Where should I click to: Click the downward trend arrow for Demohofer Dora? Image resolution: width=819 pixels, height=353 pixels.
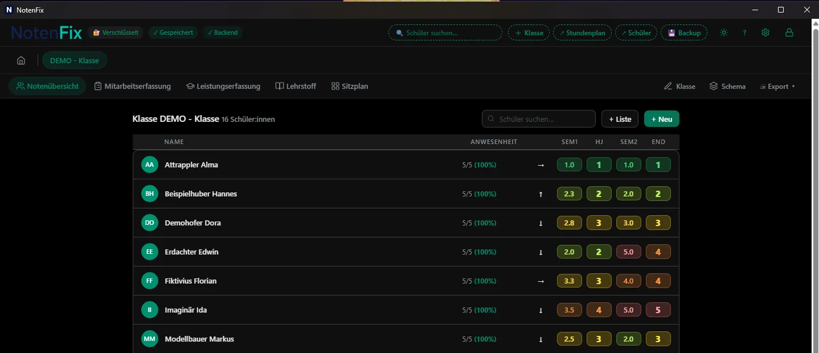coord(541,223)
